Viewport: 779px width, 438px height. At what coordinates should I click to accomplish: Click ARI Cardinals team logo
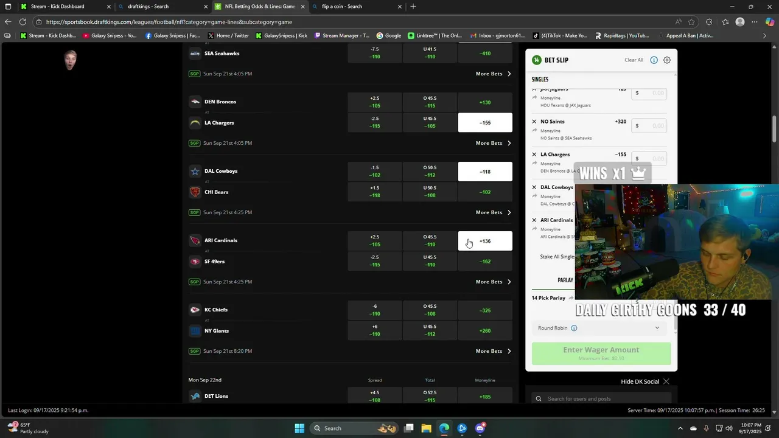[195, 240]
